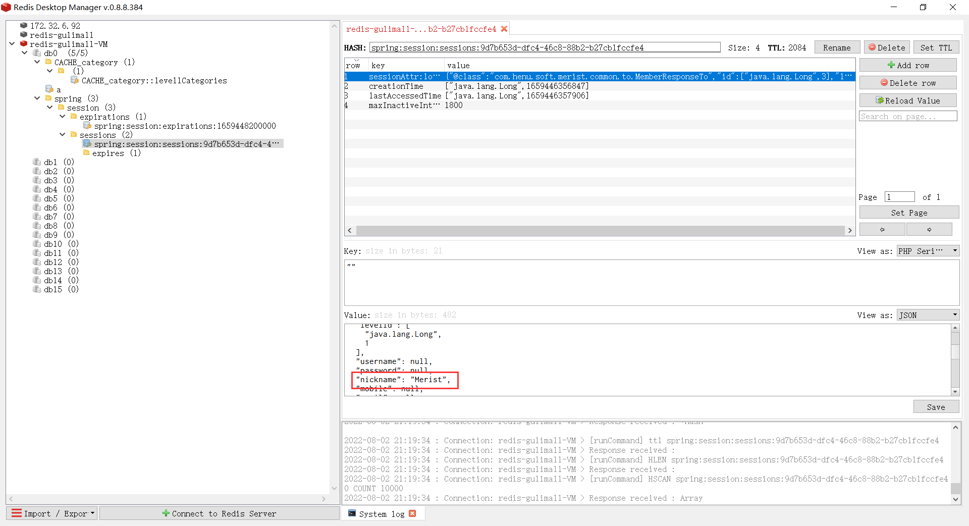Go to next page with right arrow

pos(929,229)
